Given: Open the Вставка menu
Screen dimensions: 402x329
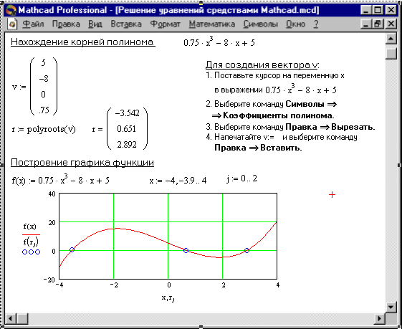Looking at the screenshot, I should coord(126,24).
